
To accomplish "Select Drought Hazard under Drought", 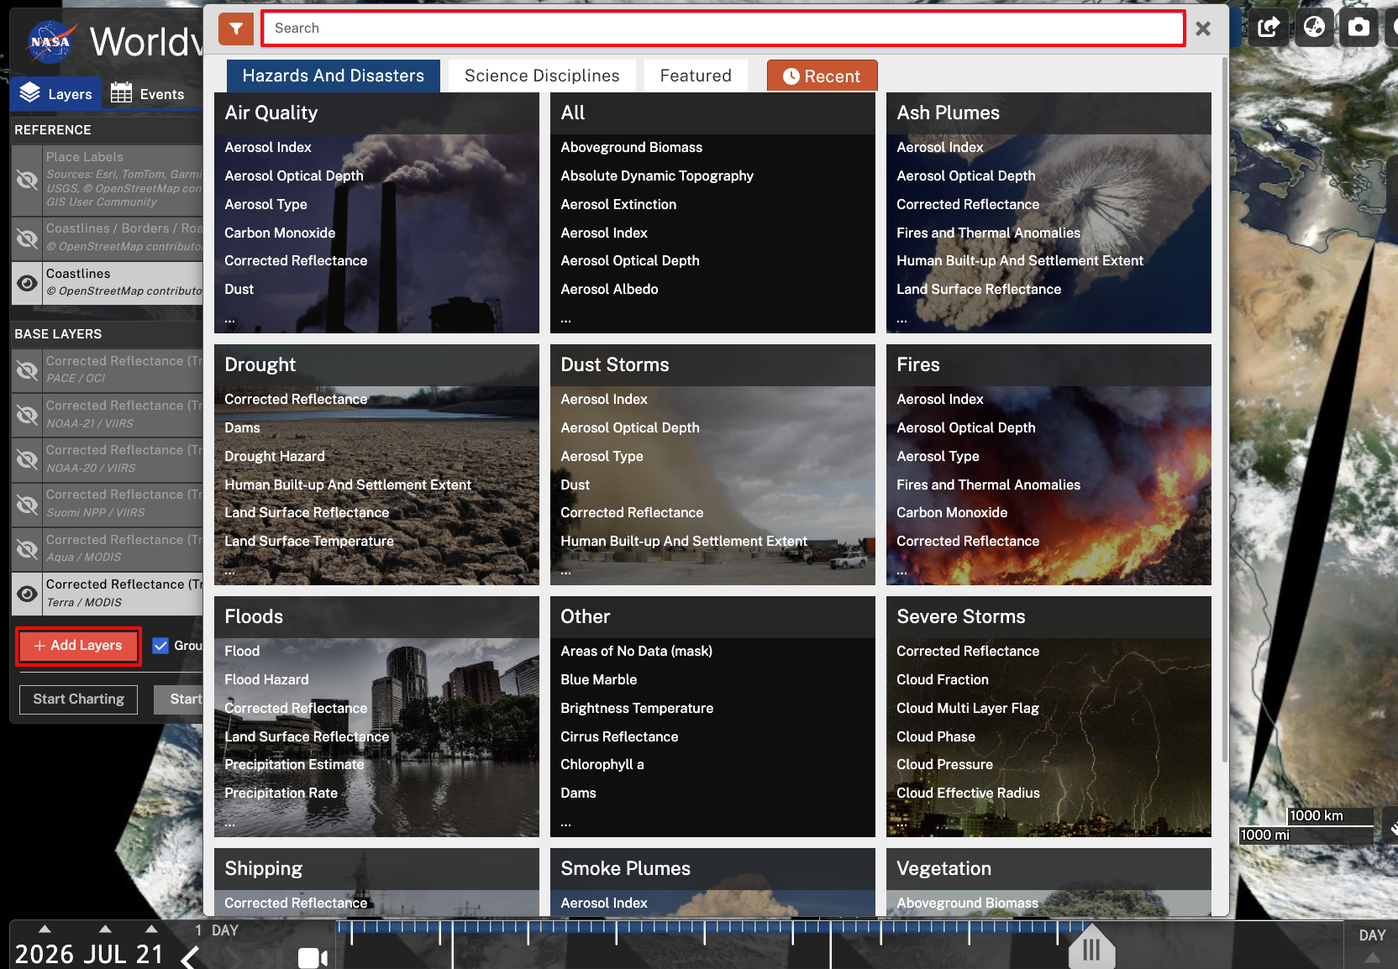I will coord(275,457).
